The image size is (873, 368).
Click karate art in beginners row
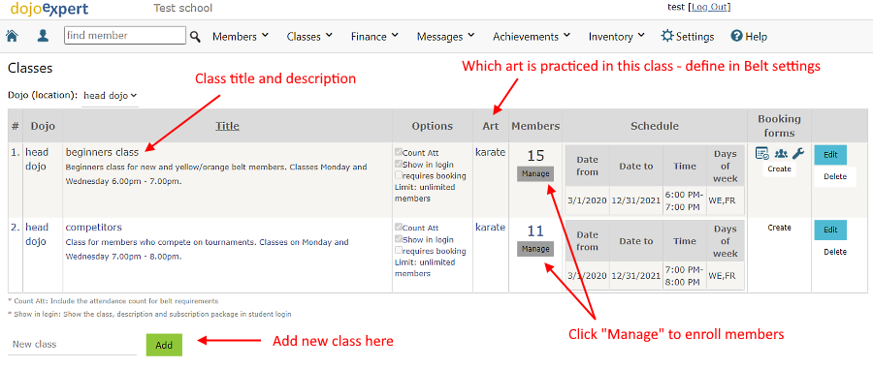[490, 152]
